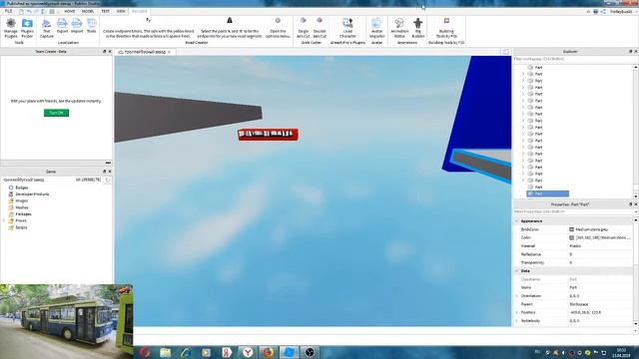Click Undo in quick access toolbar
This screenshot has width=639, height=359.
click(x=29, y=11)
